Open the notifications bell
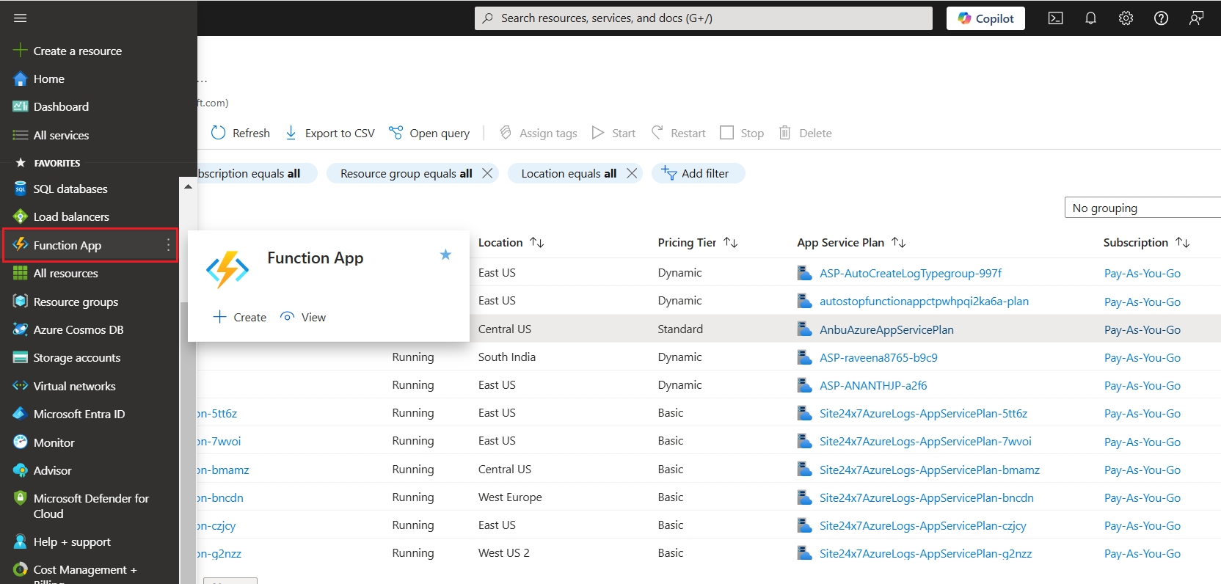The height and width of the screenshot is (584, 1221). click(1090, 18)
